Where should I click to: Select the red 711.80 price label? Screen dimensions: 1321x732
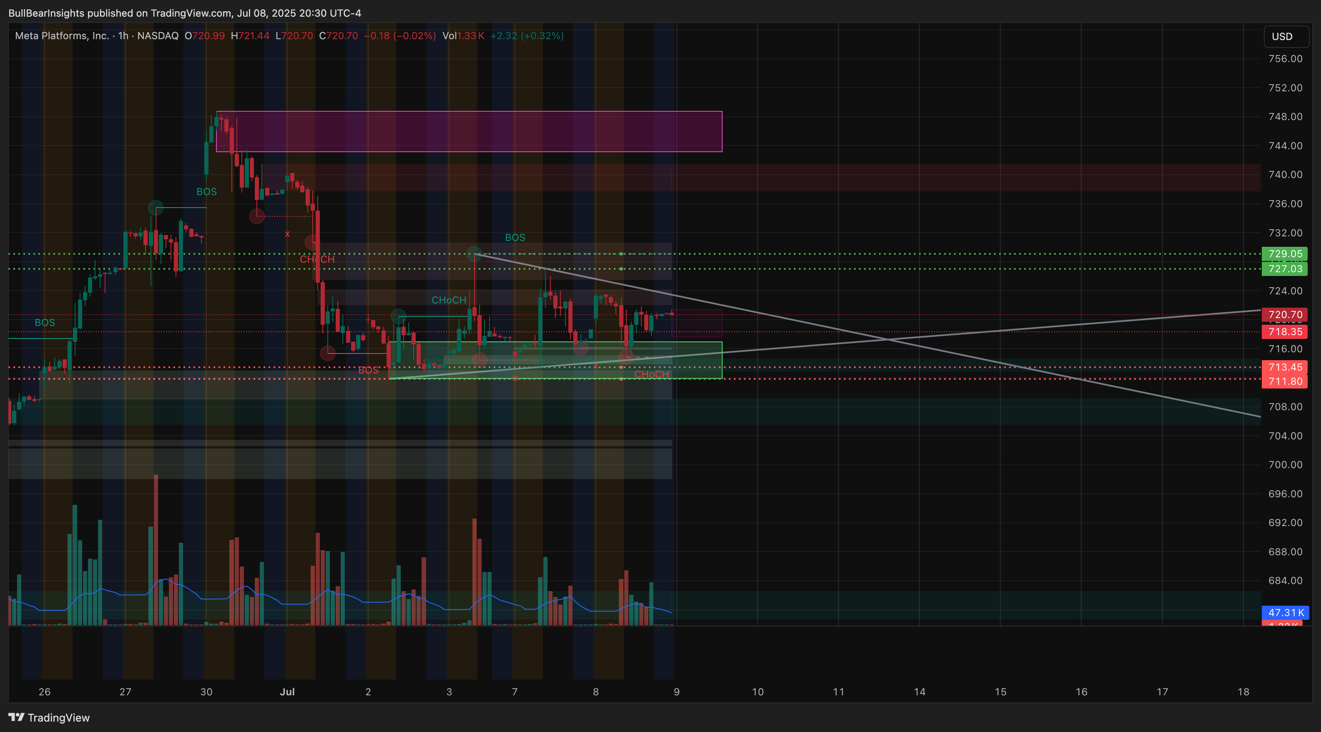(1285, 381)
